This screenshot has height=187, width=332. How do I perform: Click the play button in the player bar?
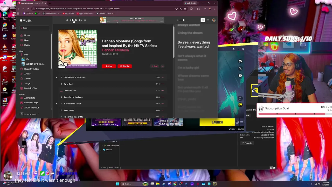[x=76, y=20]
